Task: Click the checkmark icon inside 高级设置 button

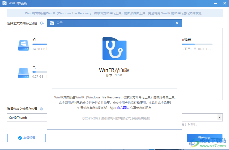Action: point(20,138)
